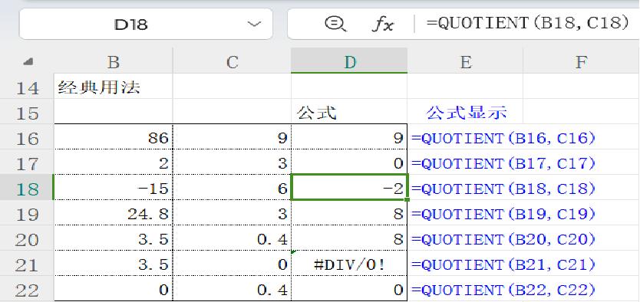Click cell D20 showing result 8
The image size is (640, 302).
349,238
